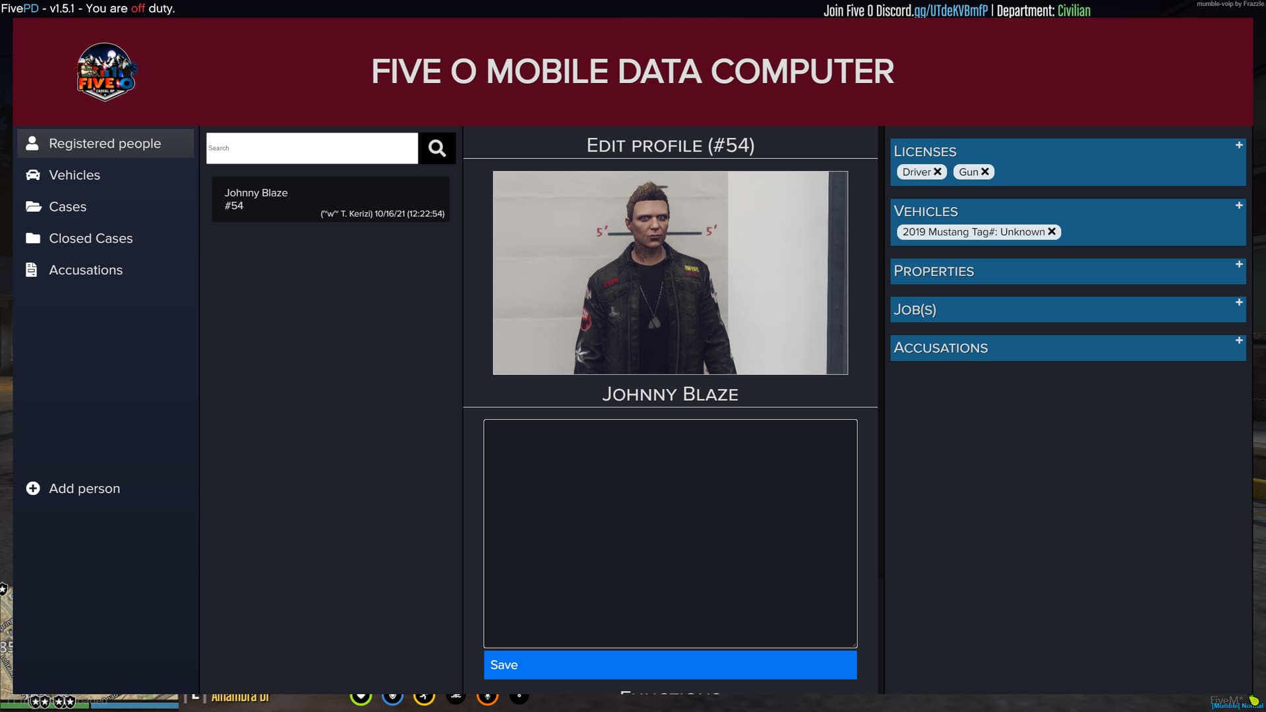Image resolution: width=1266 pixels, height=712 pixels.
Task: Select the Vehicles car icon in the sidebar
Action: 32,175
